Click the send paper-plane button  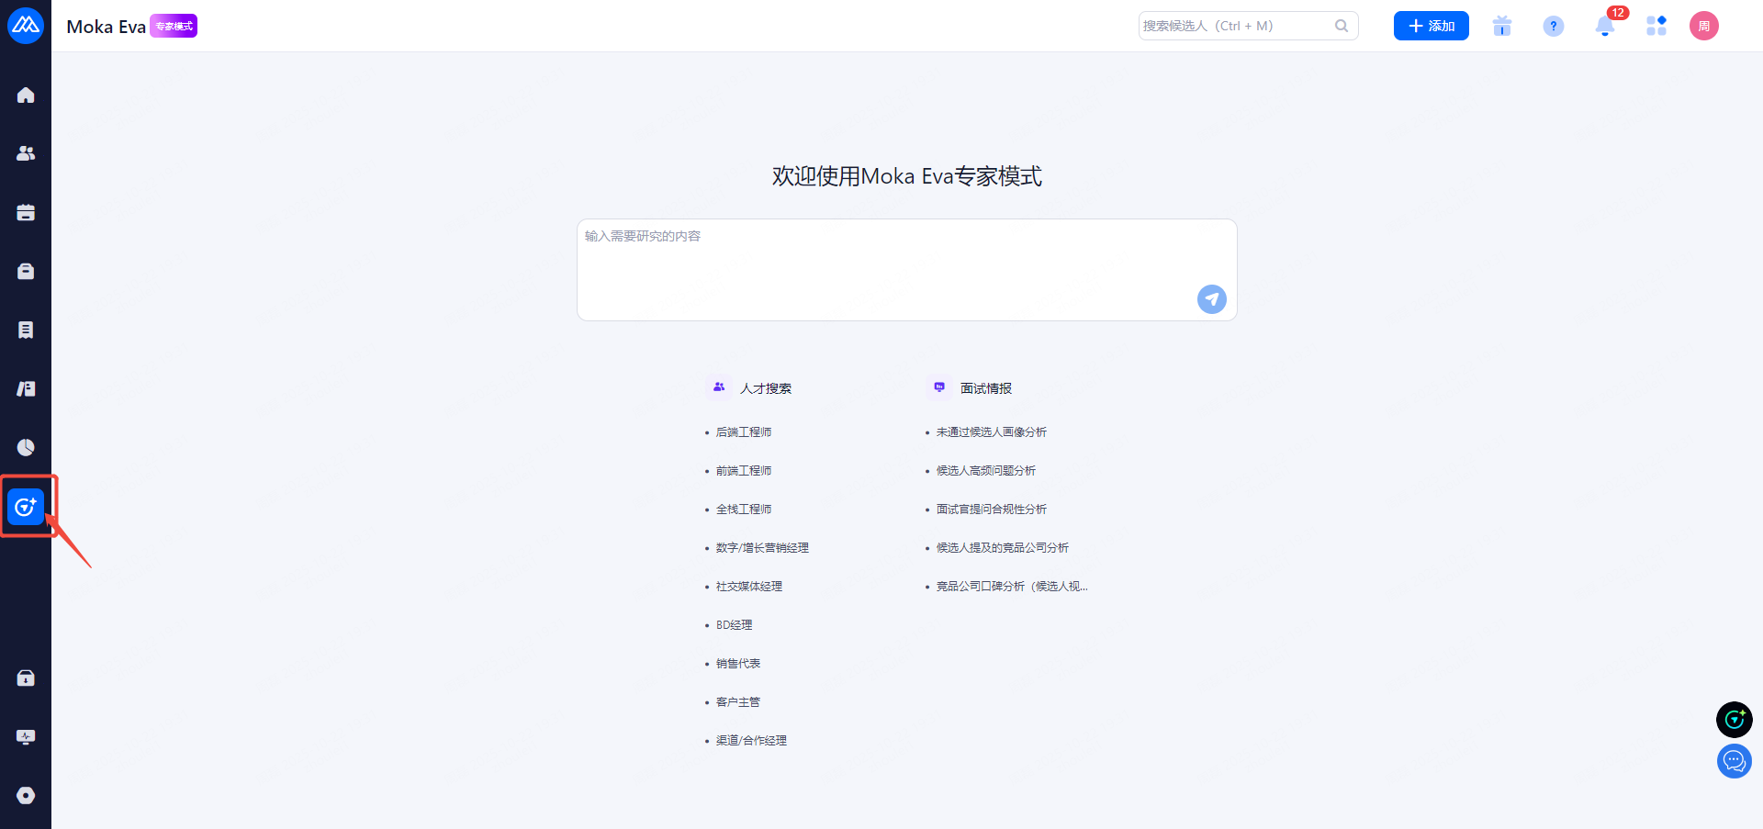1211,299
